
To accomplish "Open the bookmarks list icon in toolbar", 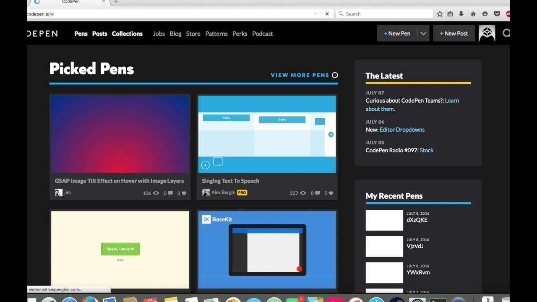I will (450, 14).
